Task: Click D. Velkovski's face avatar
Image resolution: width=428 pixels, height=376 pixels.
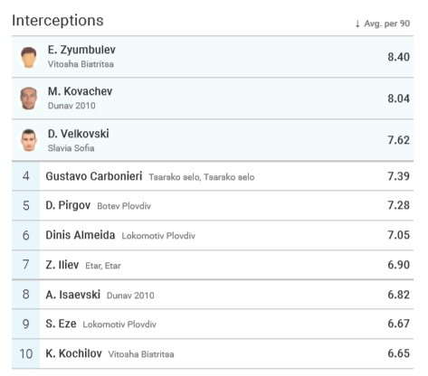Action: point(29,140)
